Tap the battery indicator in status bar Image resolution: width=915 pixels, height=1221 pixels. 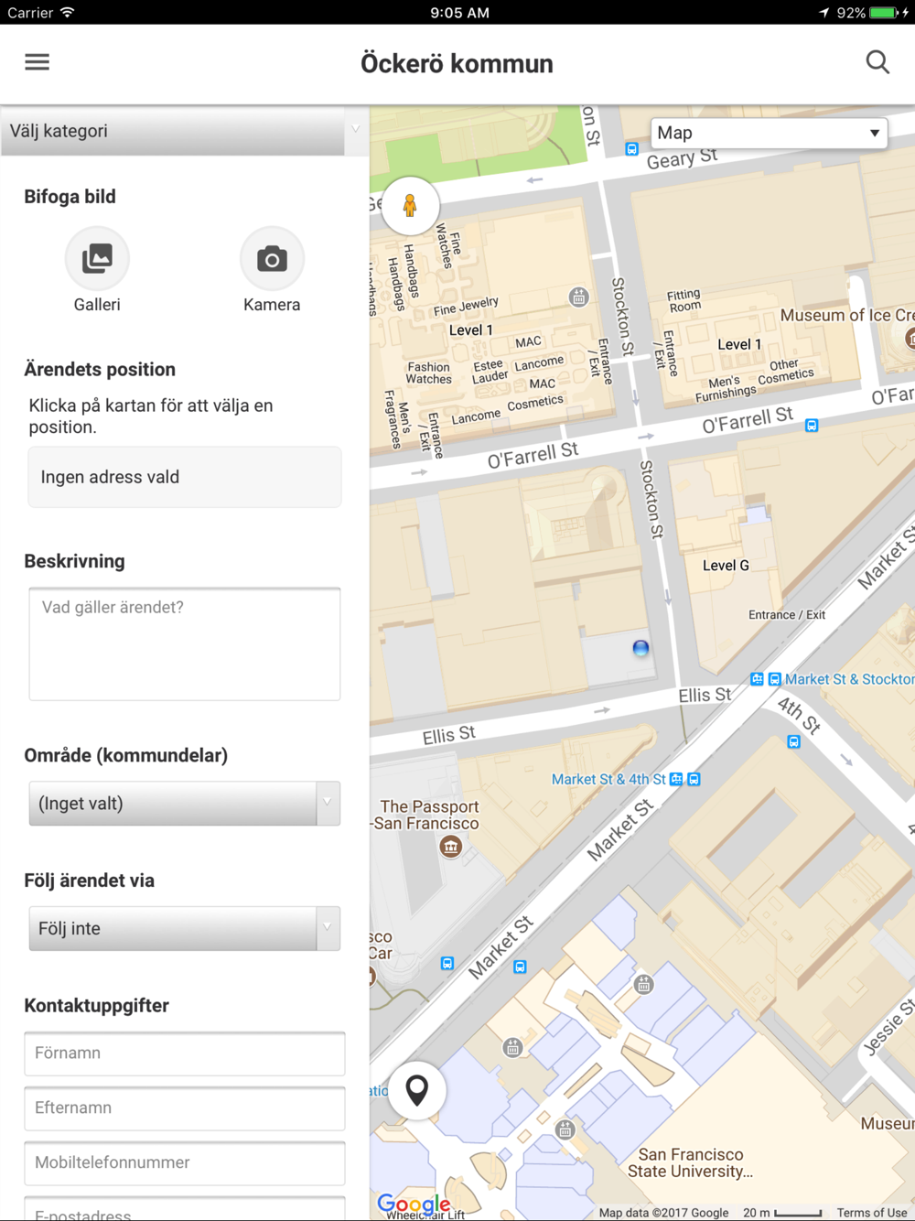point(883,13)
